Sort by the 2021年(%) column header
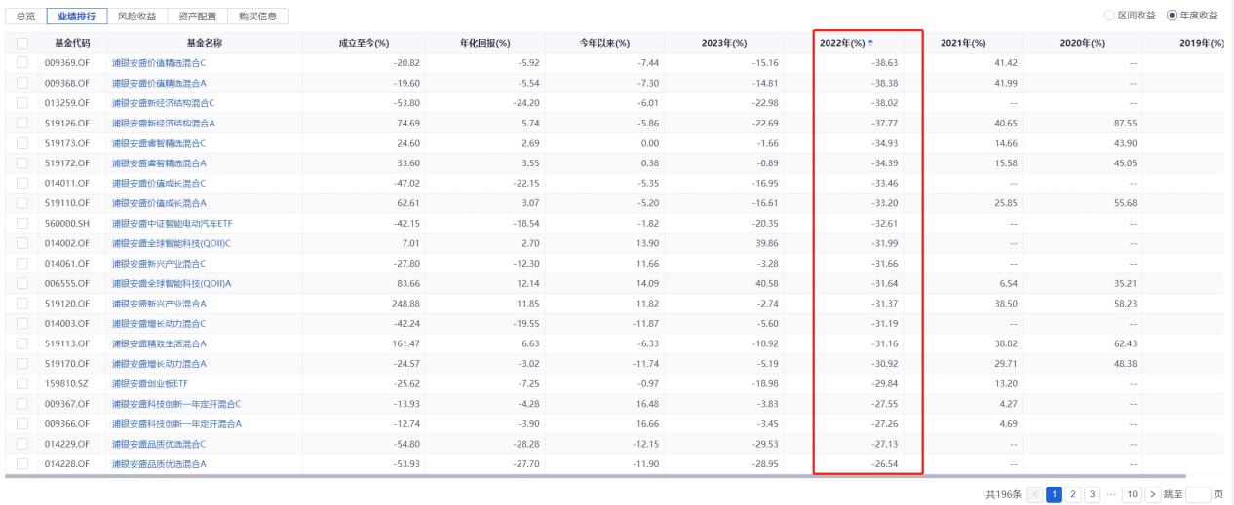The width and height of the screenshot is (1234, 505). point(963,43)
